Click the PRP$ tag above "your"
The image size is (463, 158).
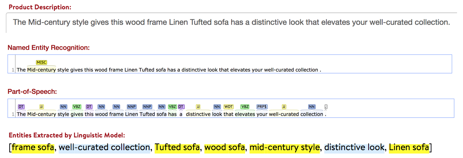262,107
